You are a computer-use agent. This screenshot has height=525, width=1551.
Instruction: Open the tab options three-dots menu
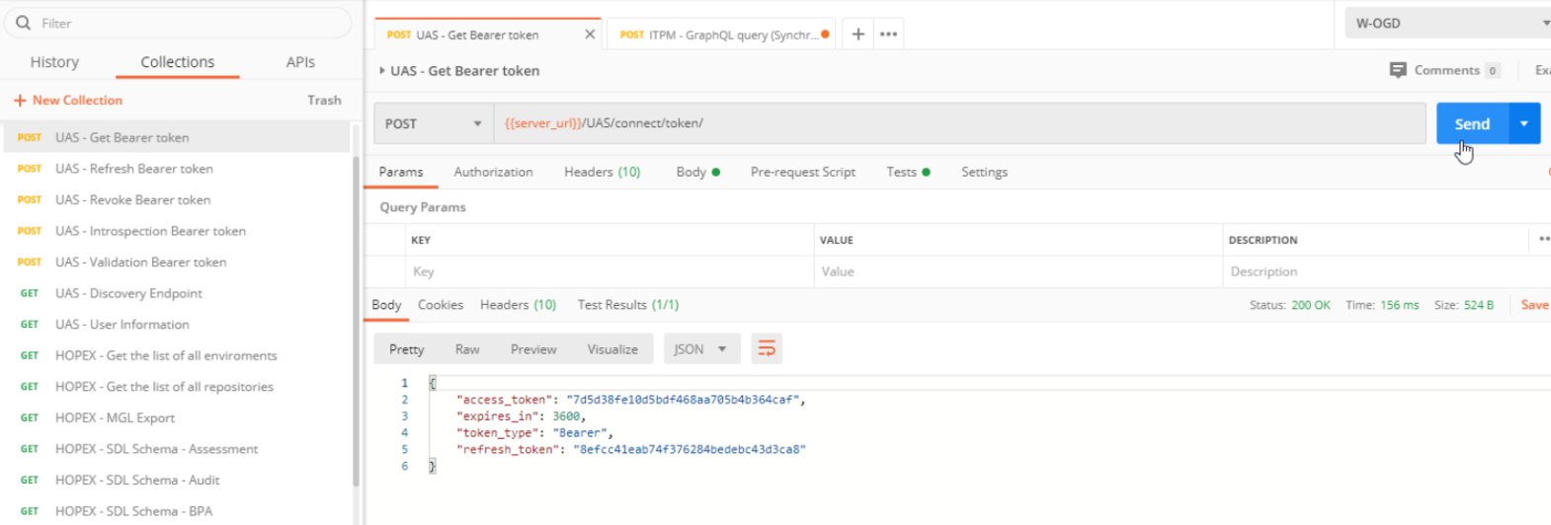click(888, 35)
